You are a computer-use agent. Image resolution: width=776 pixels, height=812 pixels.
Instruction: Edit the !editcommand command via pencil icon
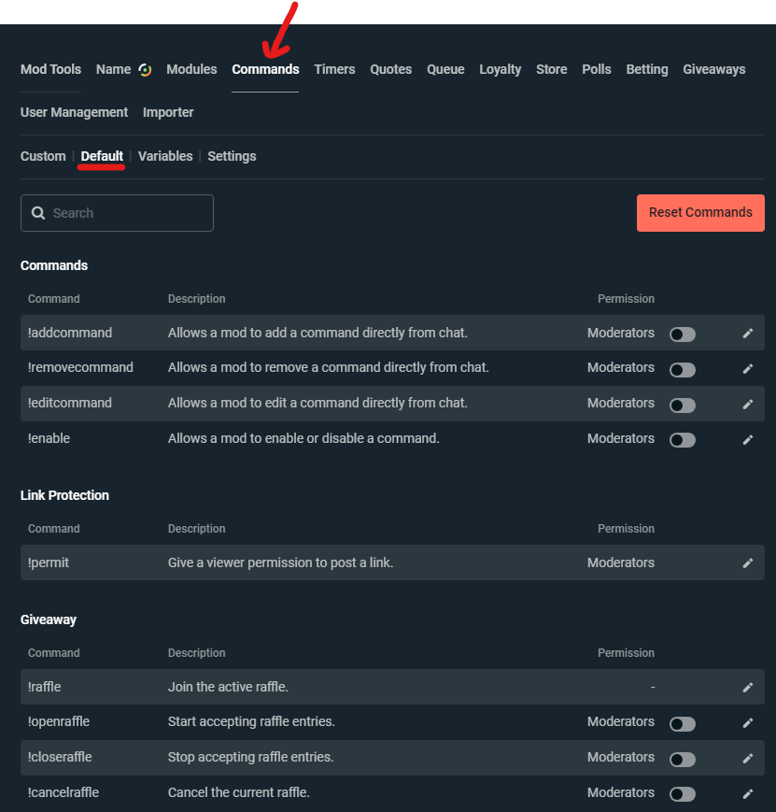click(x=747, y=403)
